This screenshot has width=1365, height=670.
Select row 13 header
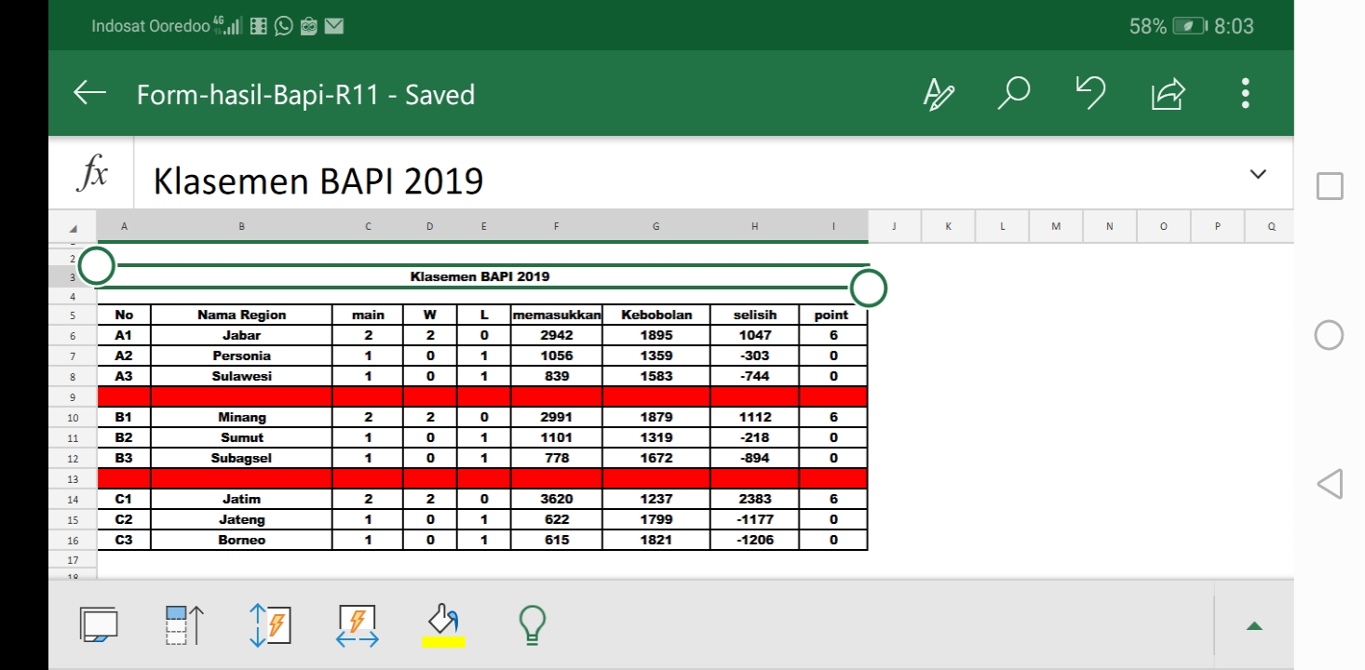tap(73, 478)
